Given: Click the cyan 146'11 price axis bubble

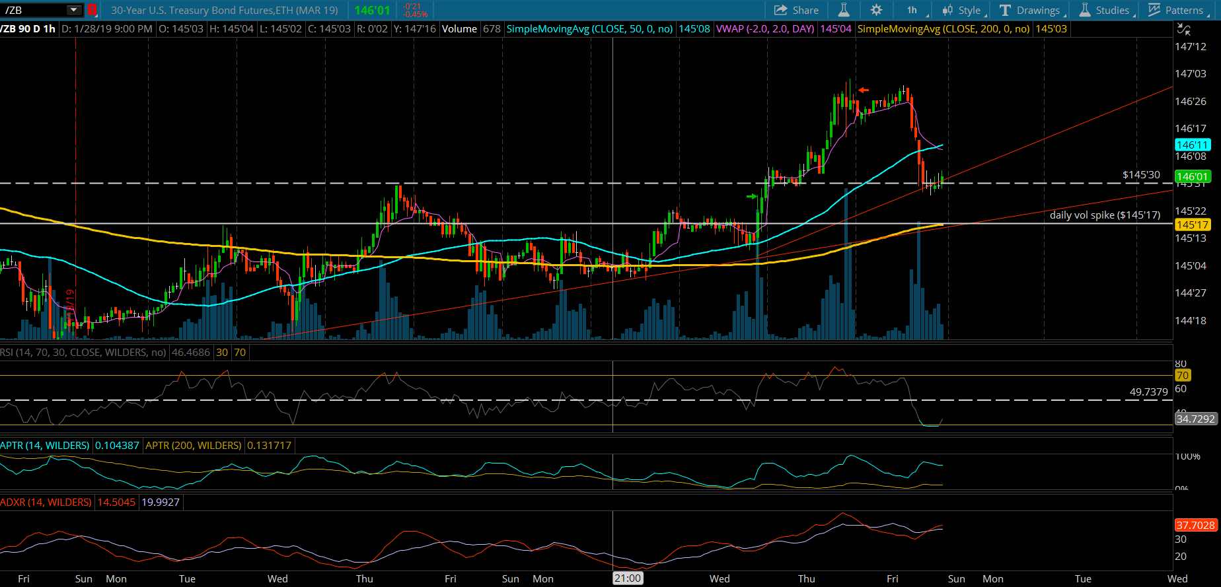Looking at the screenshot, I should [x=1193, y=145].
